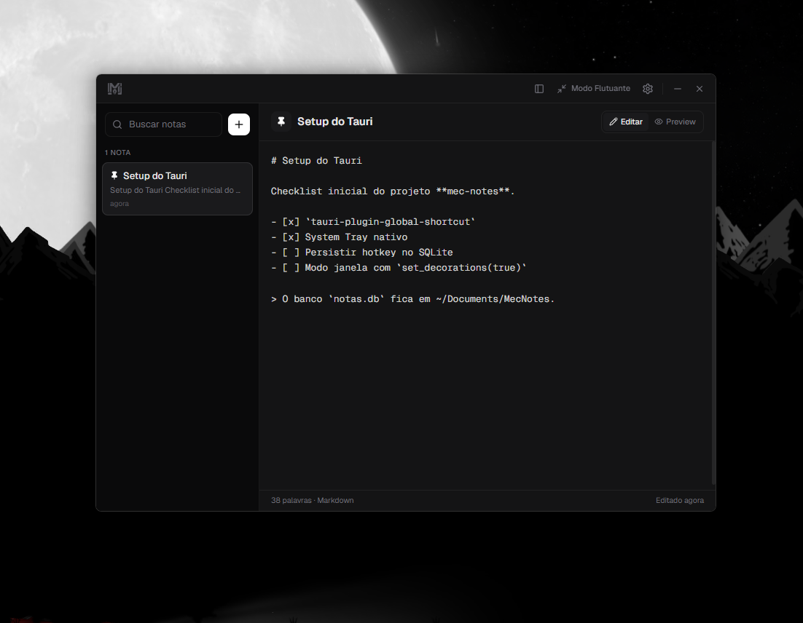Click the '1 NOTA' count label
Viewport: 803px width, 623px height.
[118, 152]
